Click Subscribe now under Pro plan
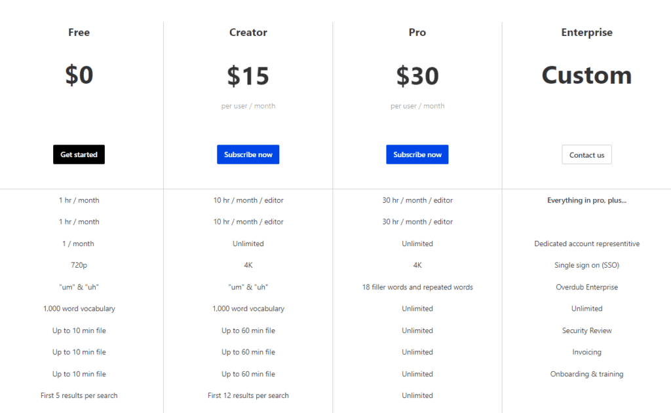Viewport: 671px width, 413px height. click(x=417, y=154)
